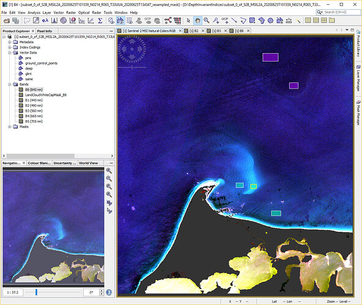Select the draw line tool
The image size is (362, 305).
click(234, 21)
